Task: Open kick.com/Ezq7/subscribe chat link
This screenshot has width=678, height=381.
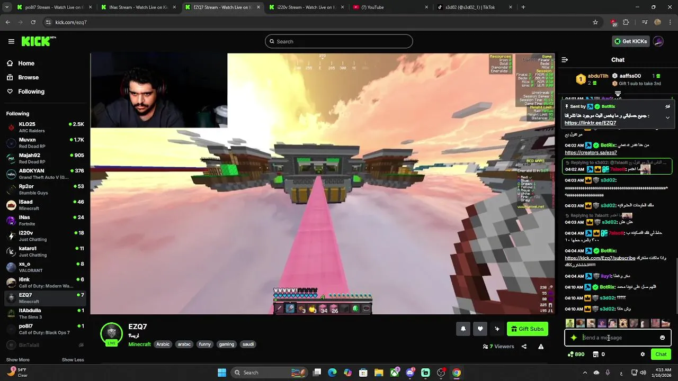Action: (x=600, y=258)
